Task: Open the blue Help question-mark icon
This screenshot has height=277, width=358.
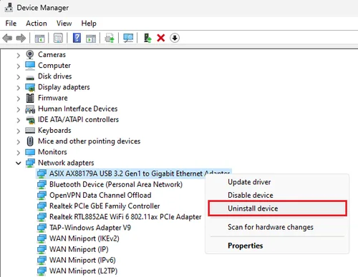Action: 77,38
